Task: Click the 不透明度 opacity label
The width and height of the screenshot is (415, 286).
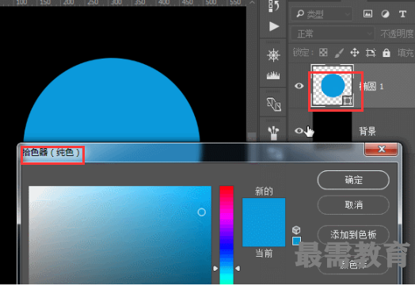Action: tap(397, 33)
